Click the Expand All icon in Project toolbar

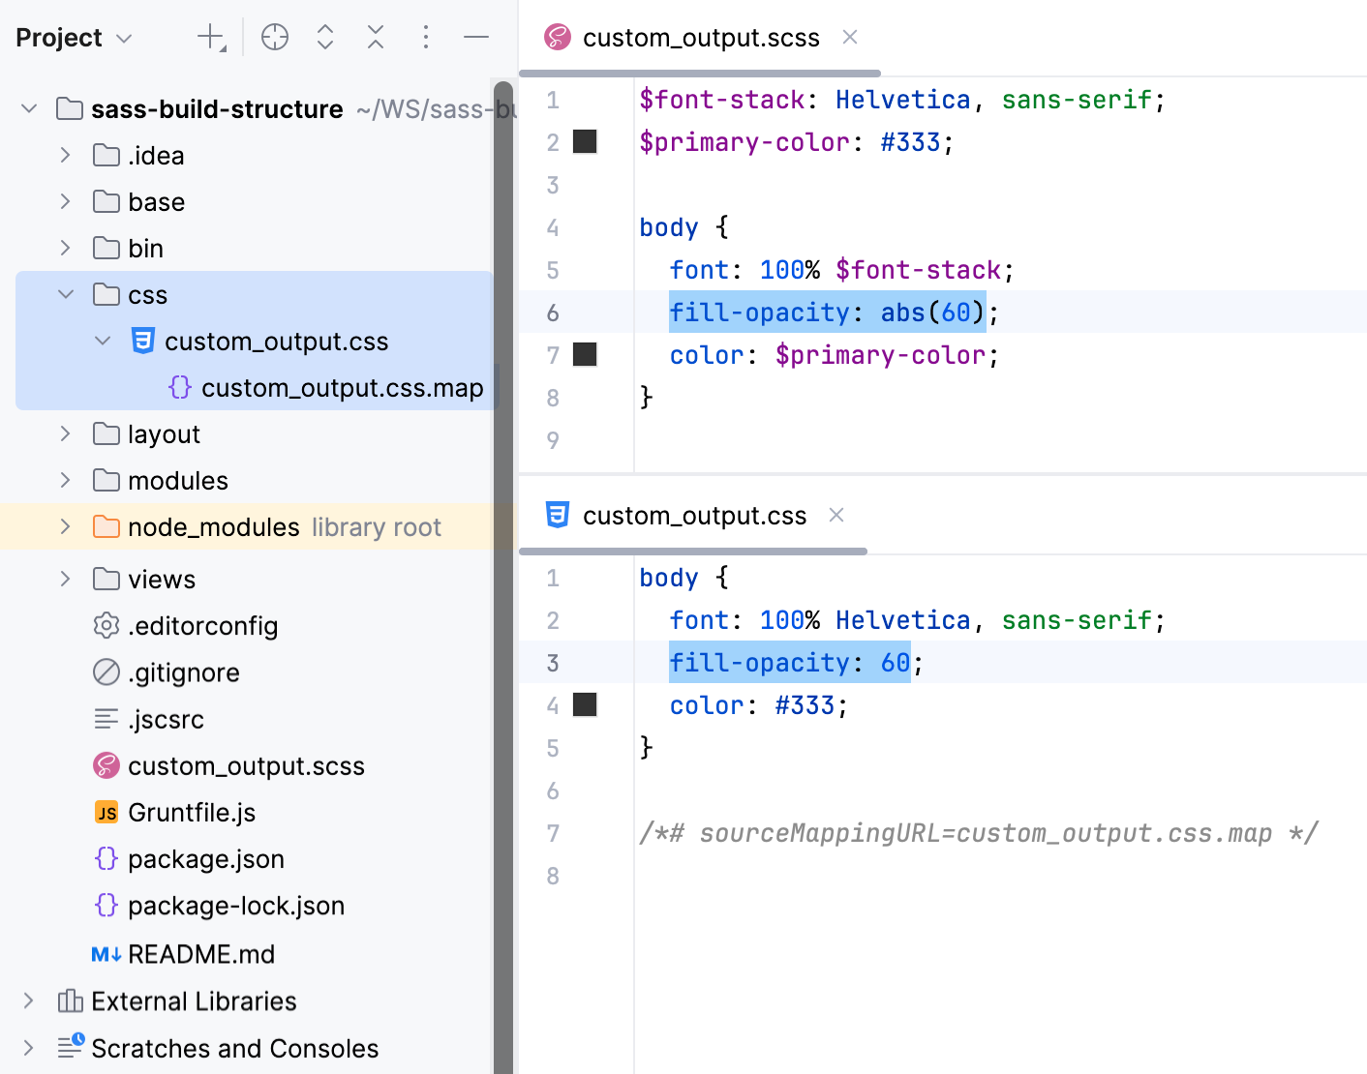click(325, 37)
